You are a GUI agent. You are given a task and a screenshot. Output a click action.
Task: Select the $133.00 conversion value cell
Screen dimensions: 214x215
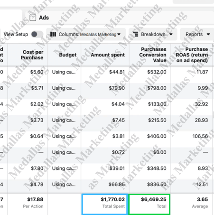coord(157,104)
